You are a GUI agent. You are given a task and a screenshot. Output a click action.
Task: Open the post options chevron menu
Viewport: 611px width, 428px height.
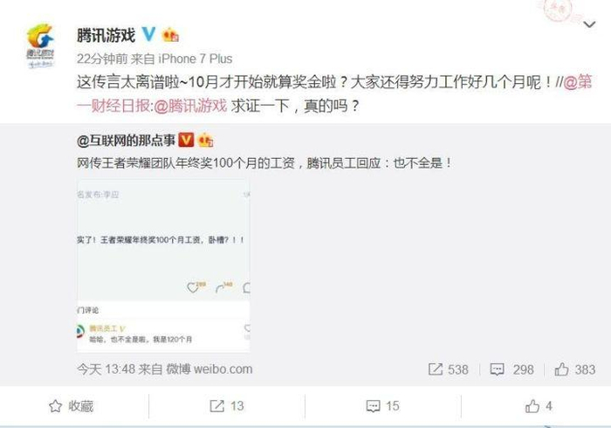(x=589, y=25)
